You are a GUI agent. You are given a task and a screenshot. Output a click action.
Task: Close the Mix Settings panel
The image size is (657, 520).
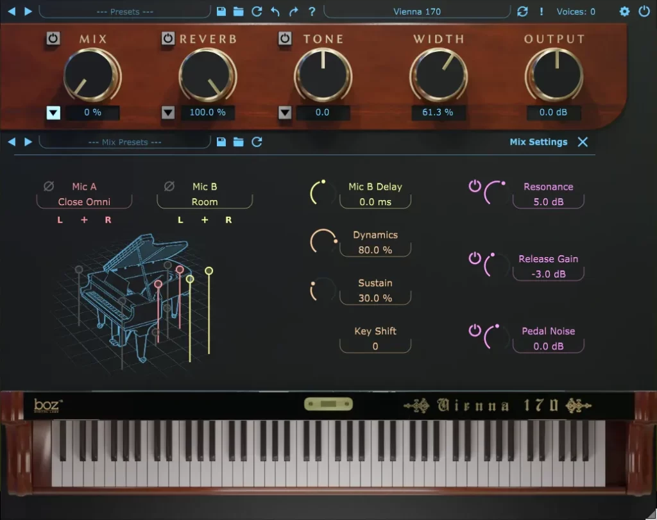point(583,142)
